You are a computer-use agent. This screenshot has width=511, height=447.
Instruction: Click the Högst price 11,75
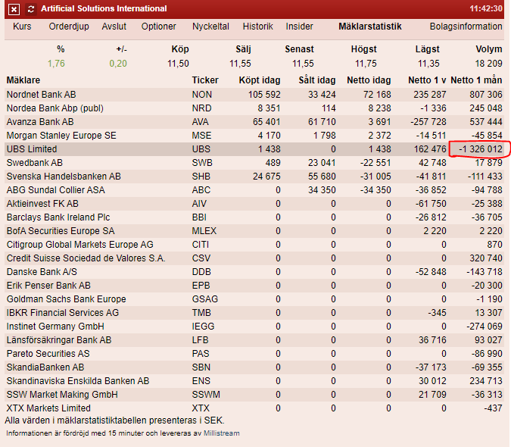click(366, 64)
